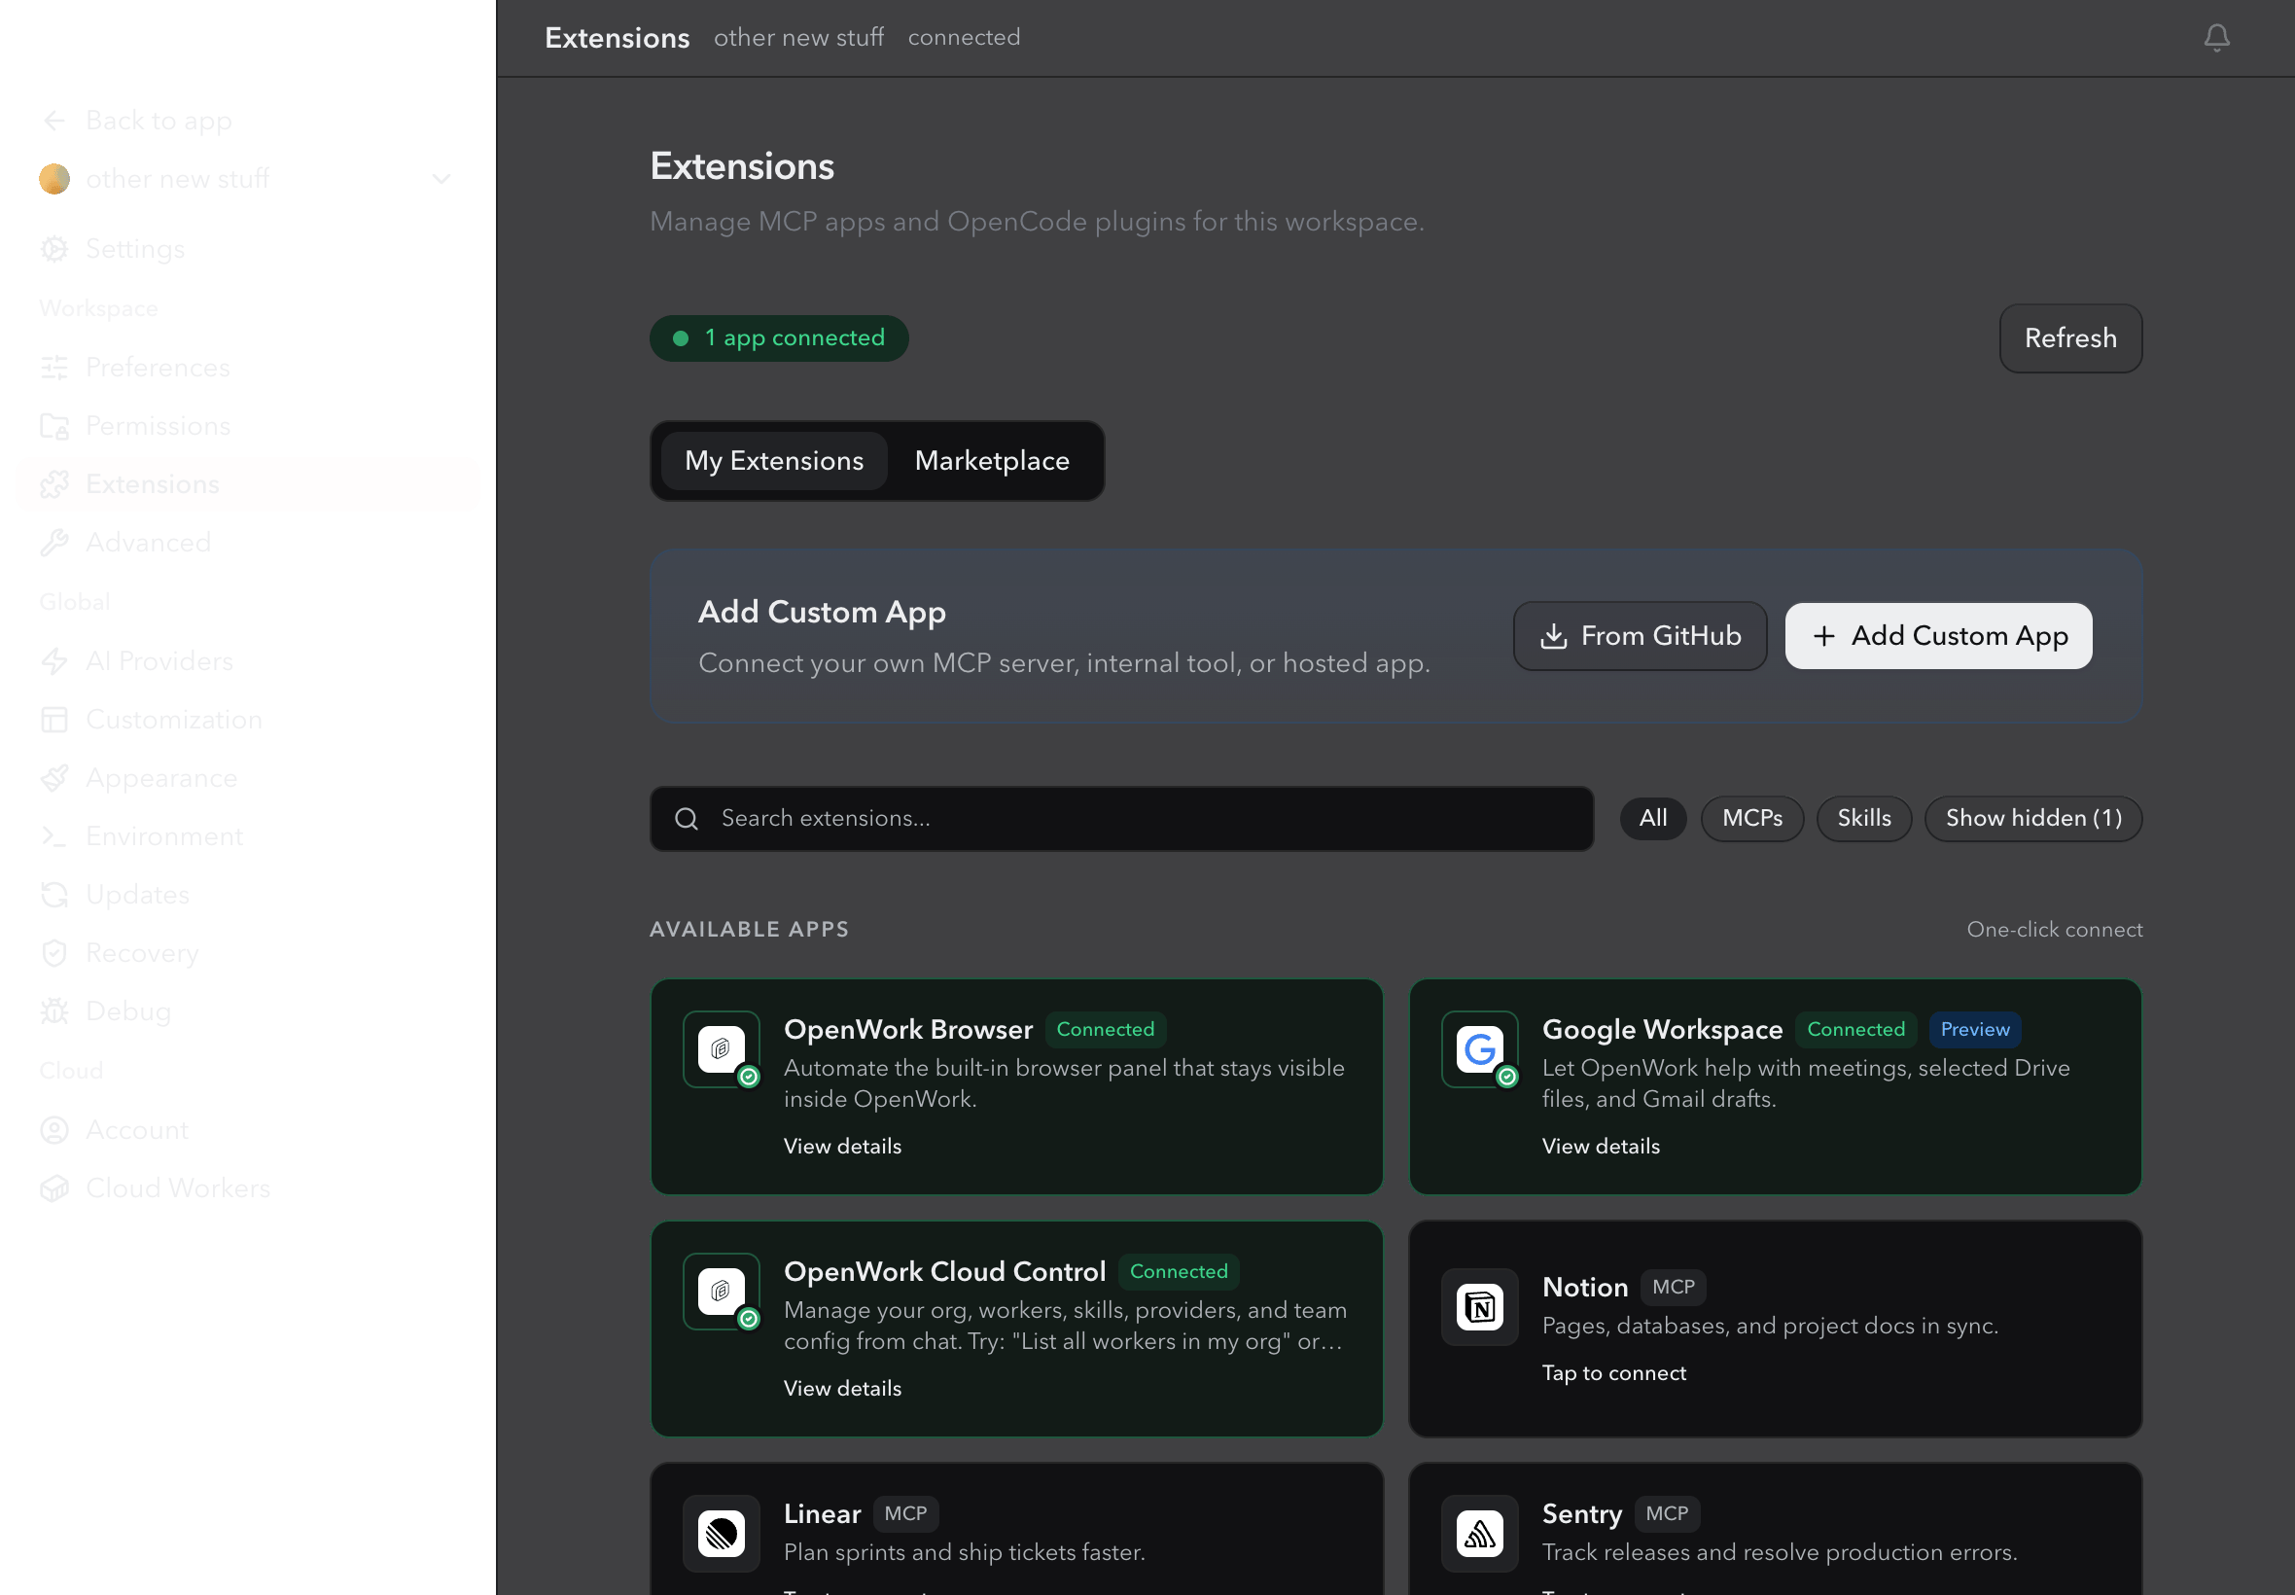Click the Sentry app icon

pos(1480,1534)
